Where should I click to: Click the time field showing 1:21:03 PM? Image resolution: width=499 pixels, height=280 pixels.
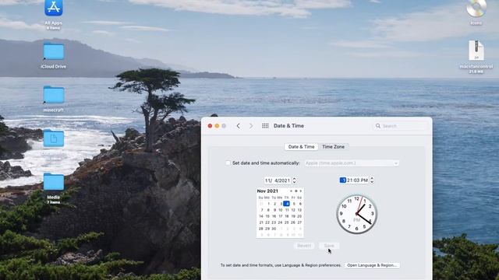[x=354, y=180]
